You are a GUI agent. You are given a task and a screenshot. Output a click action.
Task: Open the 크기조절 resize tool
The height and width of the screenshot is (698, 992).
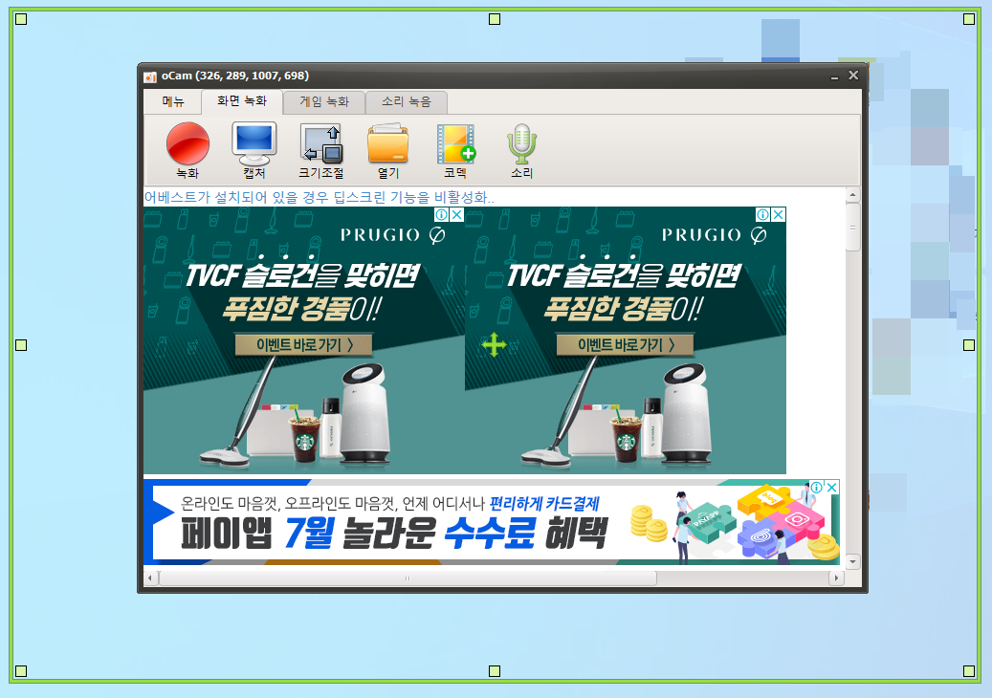pyautogui.click(x=321, y=150)
